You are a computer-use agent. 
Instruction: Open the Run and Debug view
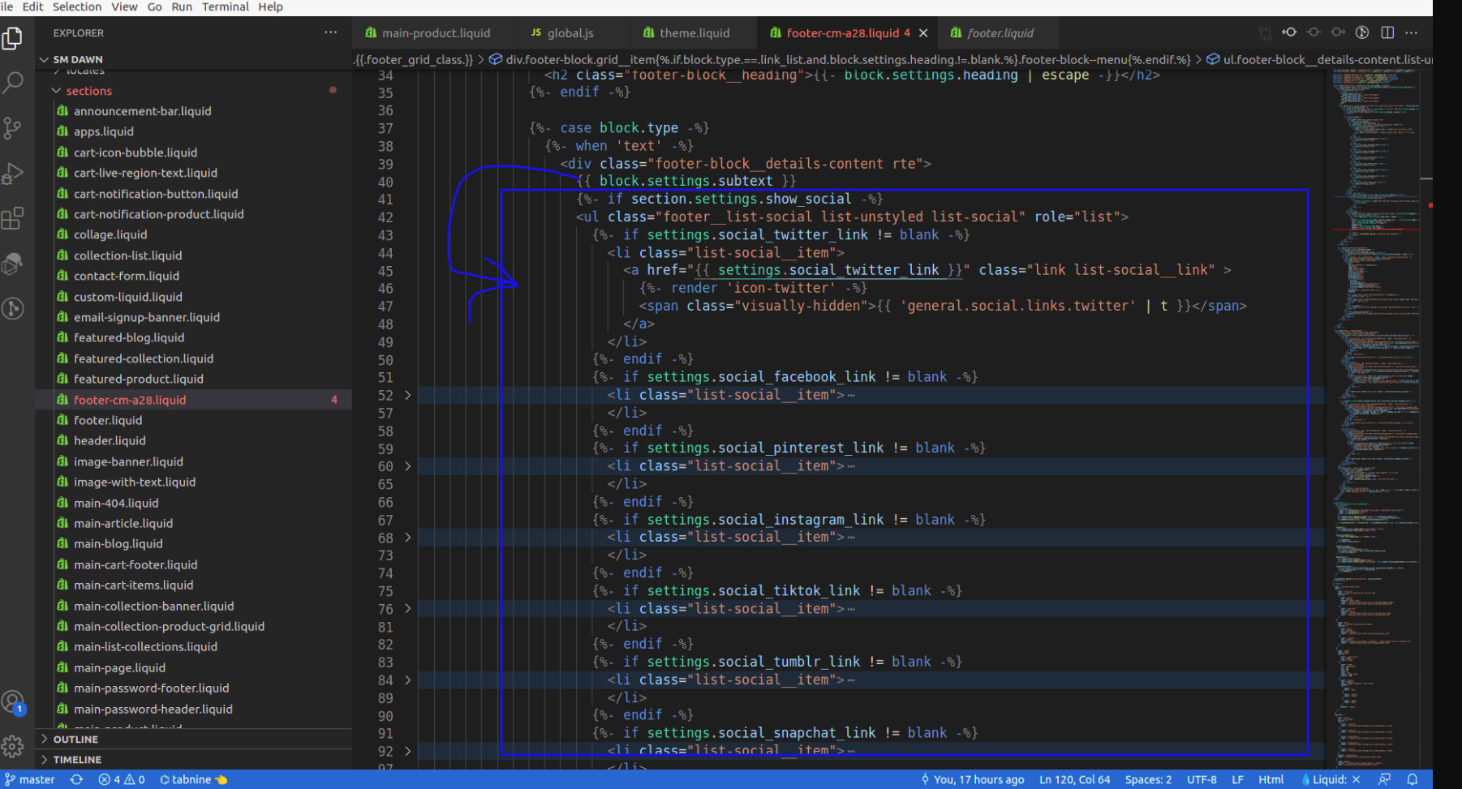coord(13,174)
